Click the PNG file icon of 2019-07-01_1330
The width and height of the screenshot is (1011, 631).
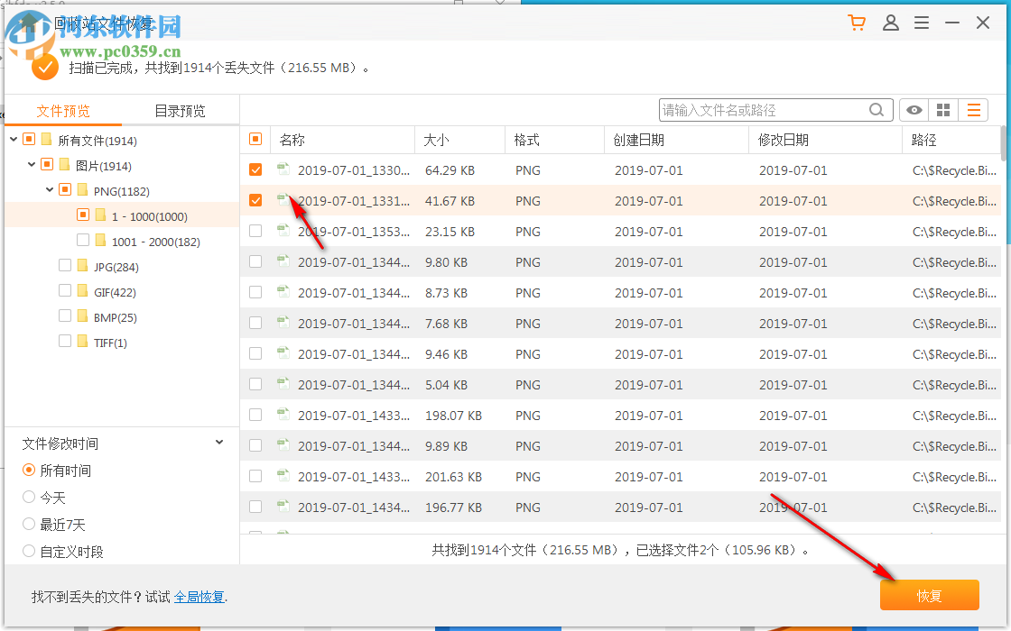[x=283, y=169]
